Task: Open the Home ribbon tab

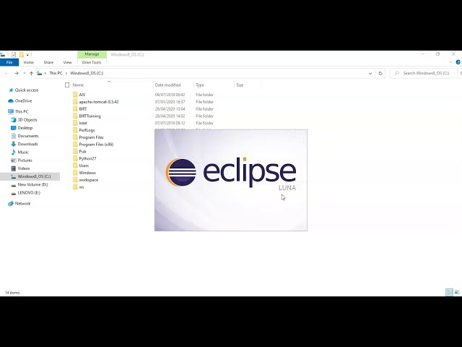Action: [29, 62]
